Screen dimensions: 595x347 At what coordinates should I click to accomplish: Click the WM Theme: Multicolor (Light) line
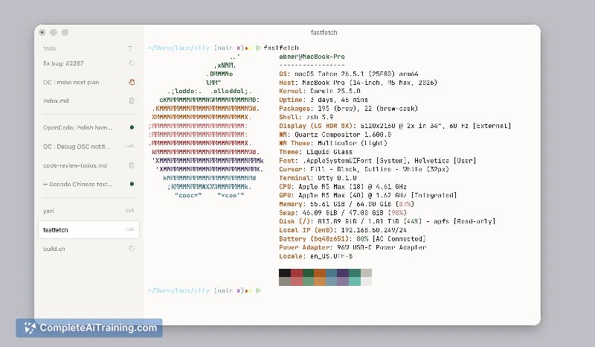click(333, 143)
